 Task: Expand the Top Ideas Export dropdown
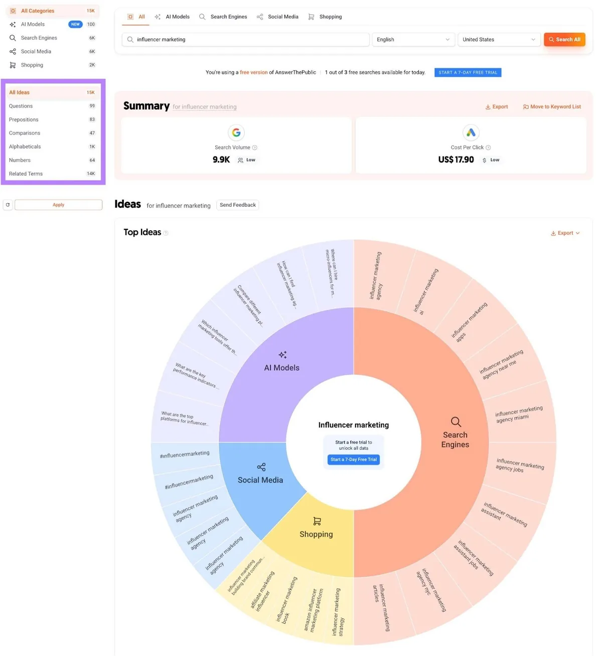[565, 233]
